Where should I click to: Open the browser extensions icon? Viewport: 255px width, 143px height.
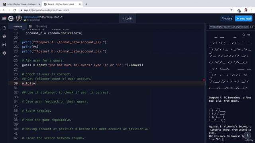239,10
